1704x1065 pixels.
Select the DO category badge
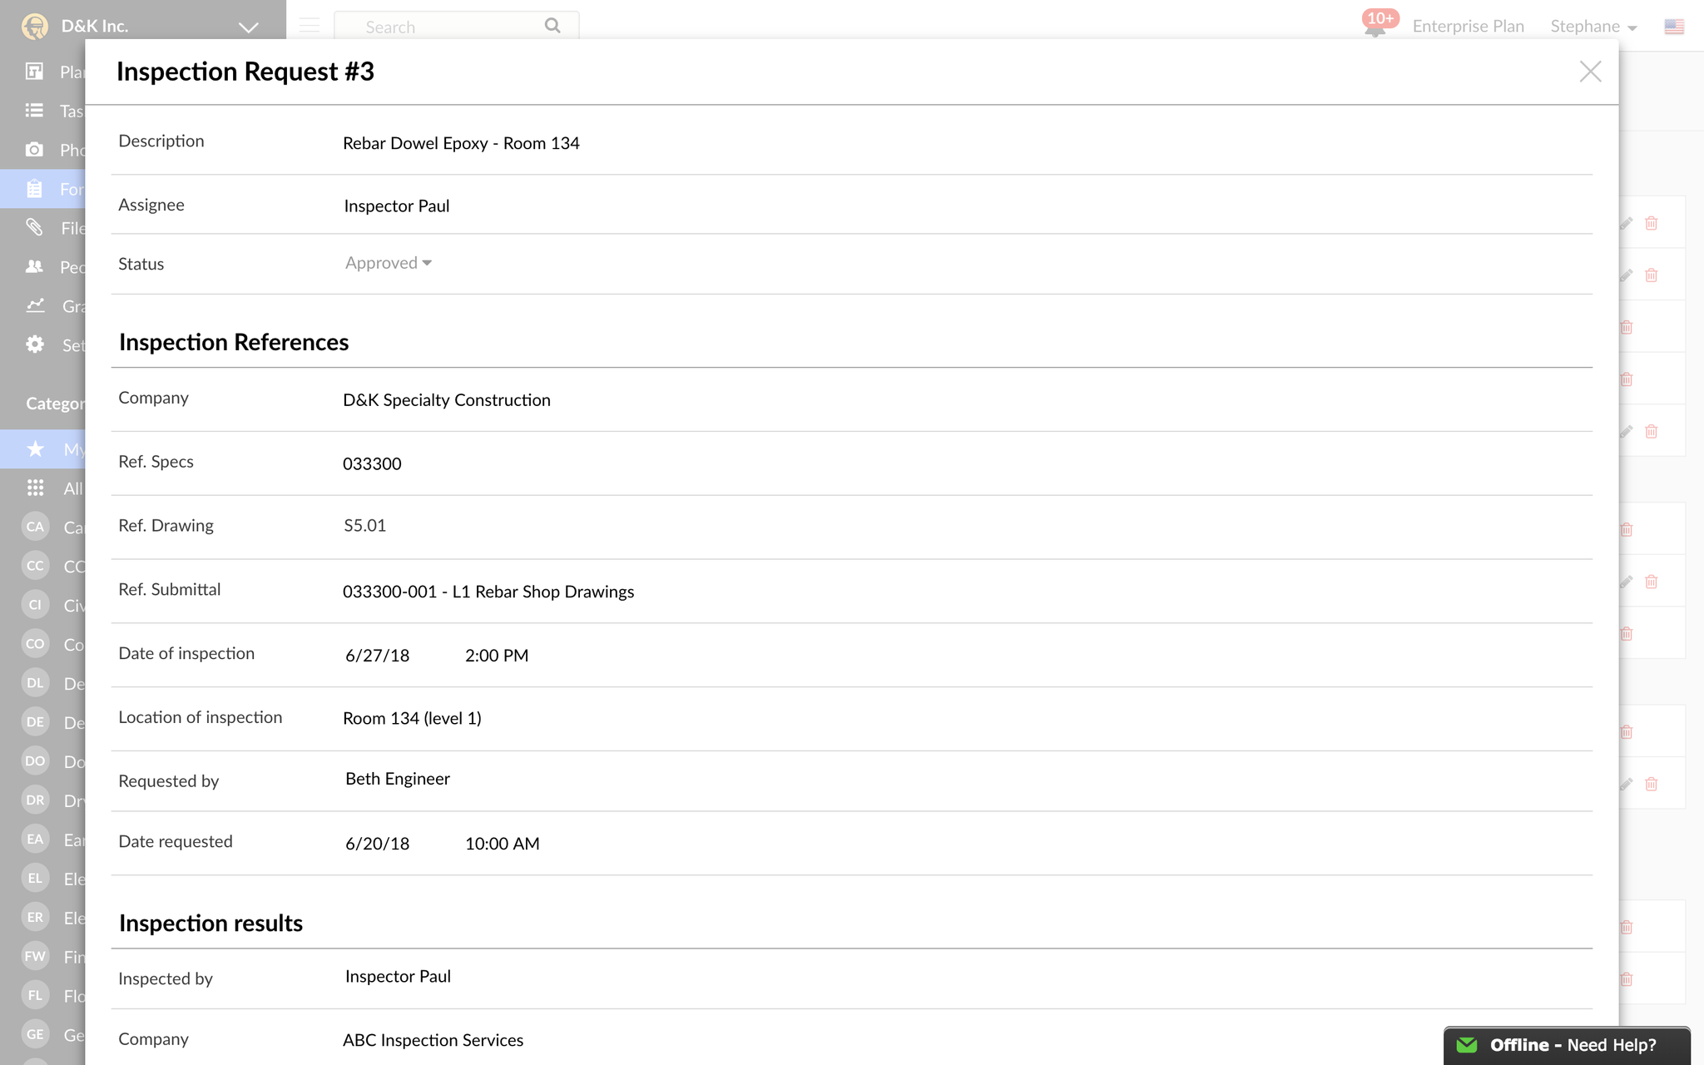[x=35, y=761]
